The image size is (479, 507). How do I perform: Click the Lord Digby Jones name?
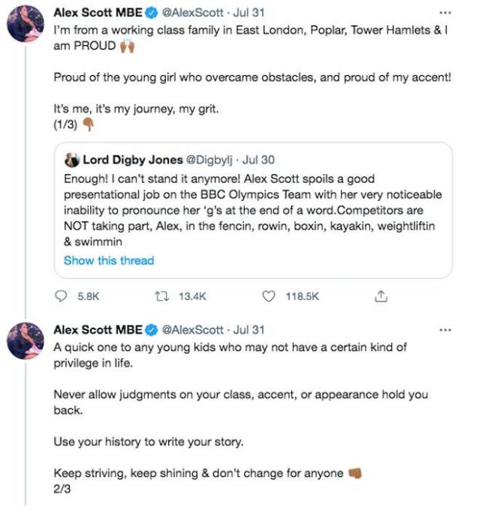click(x=133, y=160)
